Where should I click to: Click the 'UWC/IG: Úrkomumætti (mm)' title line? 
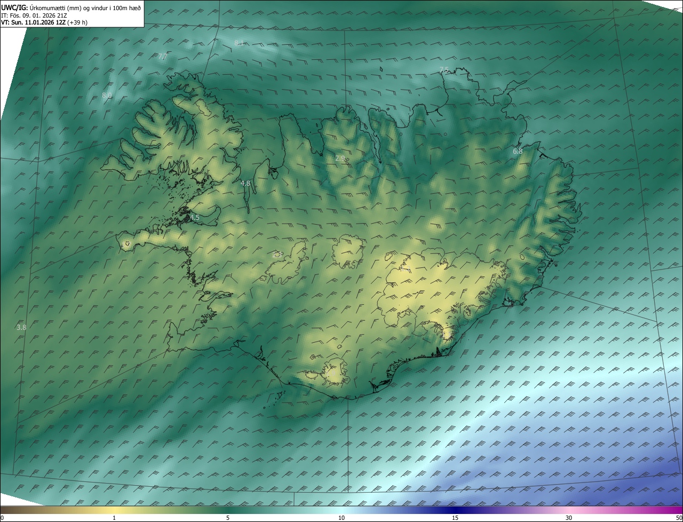(71, 7)
